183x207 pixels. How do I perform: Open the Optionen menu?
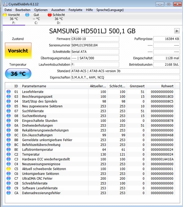click(x=41, y=10)
